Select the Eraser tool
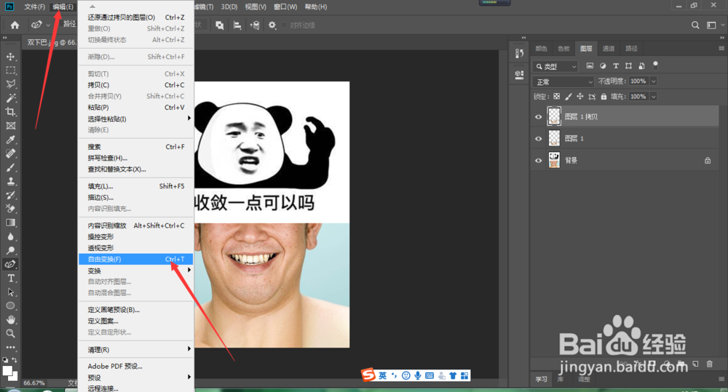The image size is (728, 392). point(11,209)
